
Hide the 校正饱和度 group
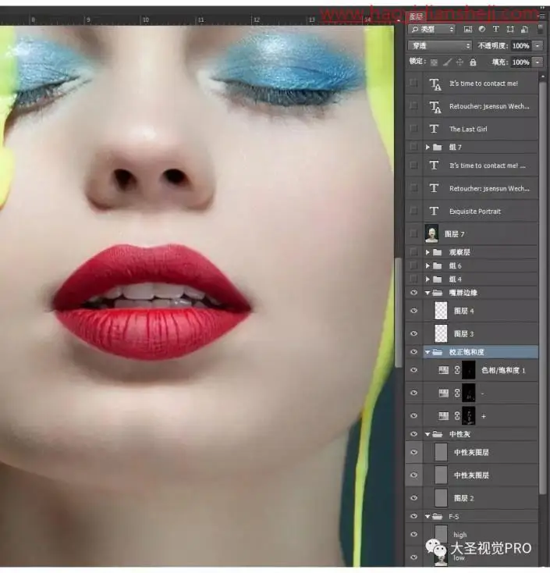(413, 351)
